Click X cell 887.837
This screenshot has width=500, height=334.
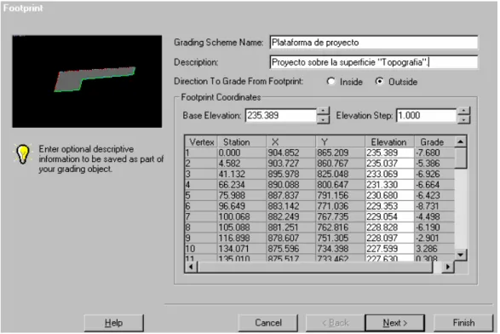coord(290,195)
